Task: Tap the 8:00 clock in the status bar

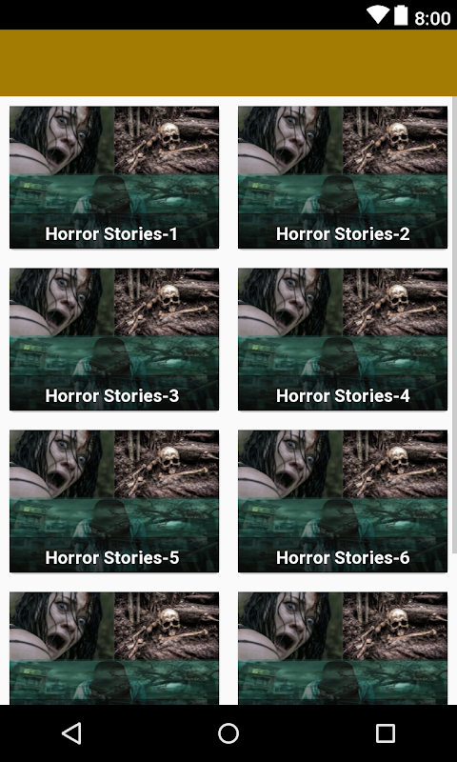Action: coord(432,18)
